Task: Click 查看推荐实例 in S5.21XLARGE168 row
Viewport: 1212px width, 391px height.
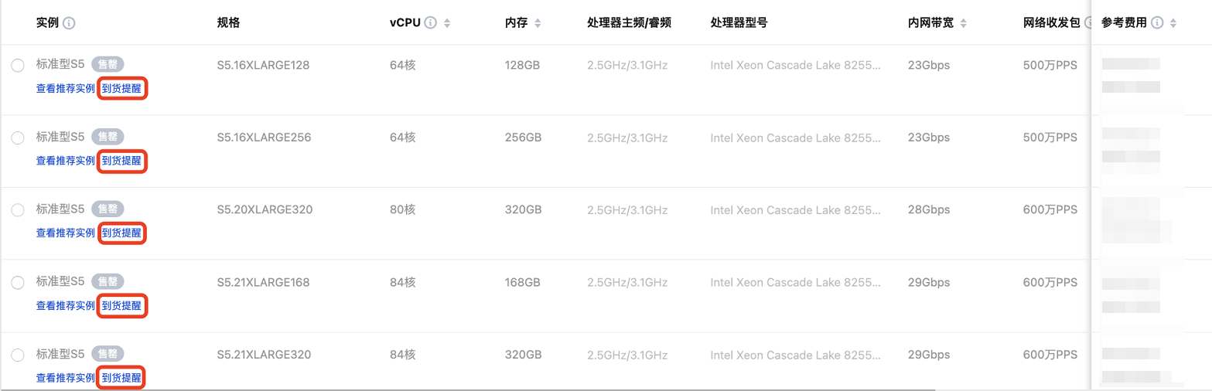Action: (66, 306)
